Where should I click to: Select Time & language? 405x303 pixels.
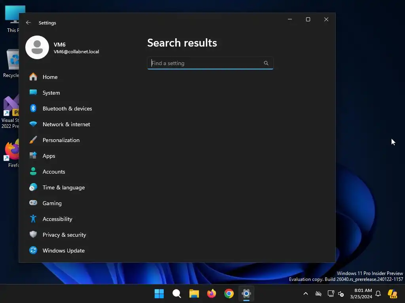click(64, 187)
